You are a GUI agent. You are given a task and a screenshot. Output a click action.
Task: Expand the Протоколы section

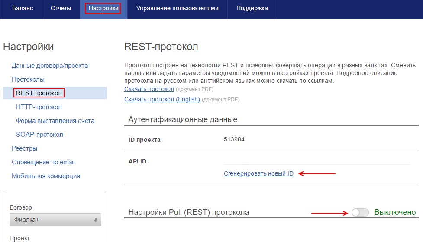pos(28,79)
